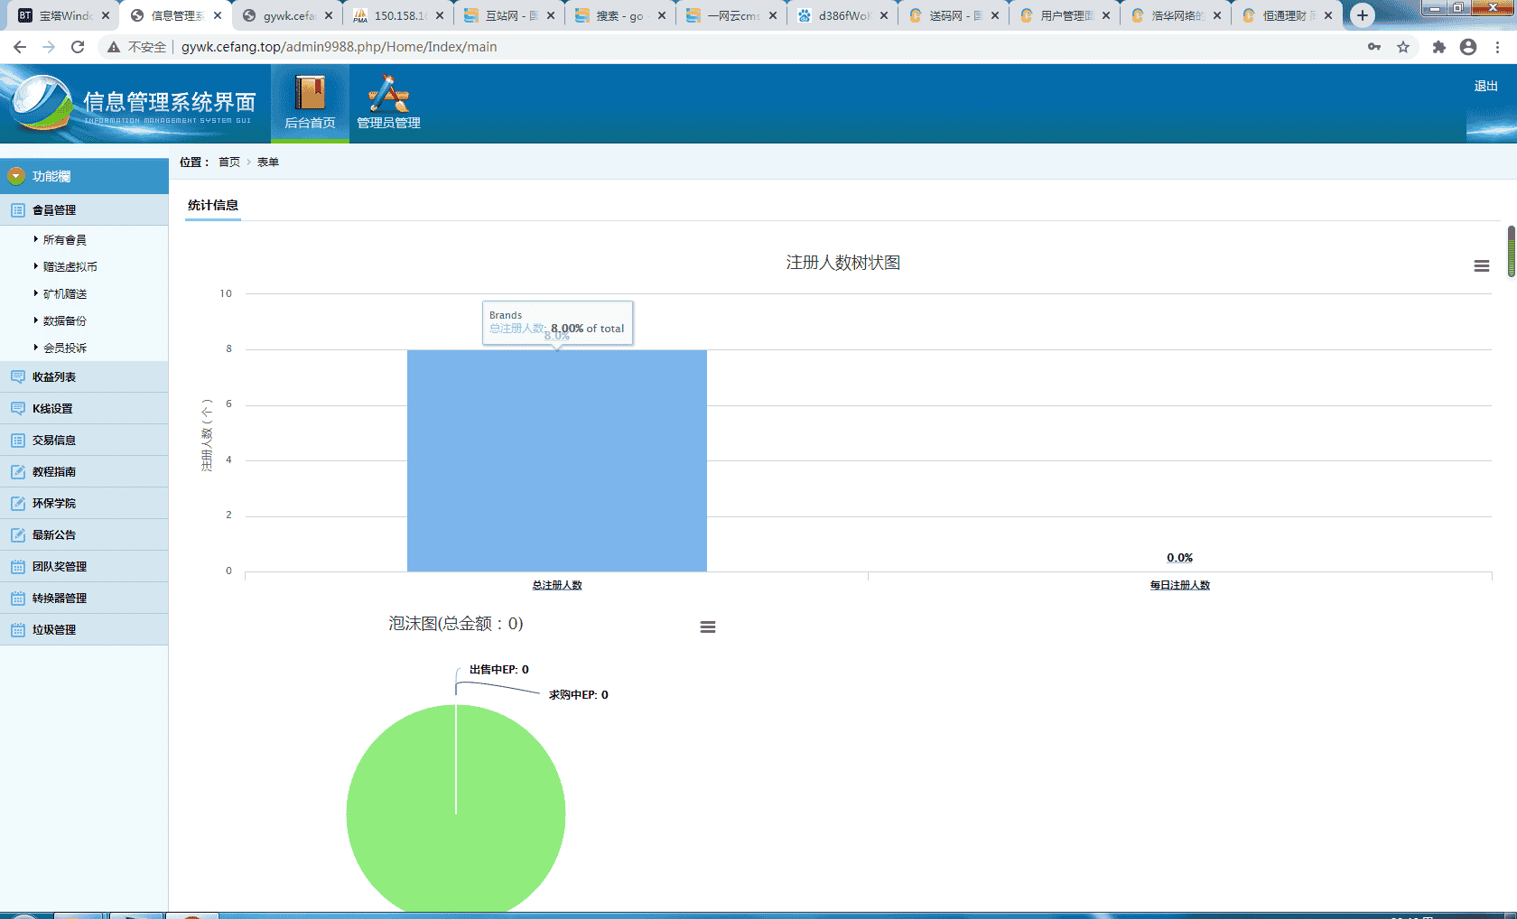Switch to the 送码网 browser tab
1517x919 pixels.
point(954,15)
